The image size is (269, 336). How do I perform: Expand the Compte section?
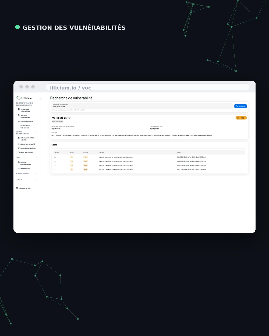pyautogui.click(x=37, y=179)
